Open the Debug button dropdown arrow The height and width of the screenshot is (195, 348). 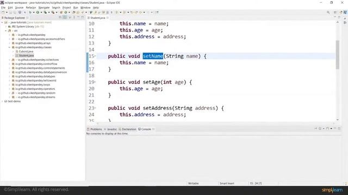34,12
